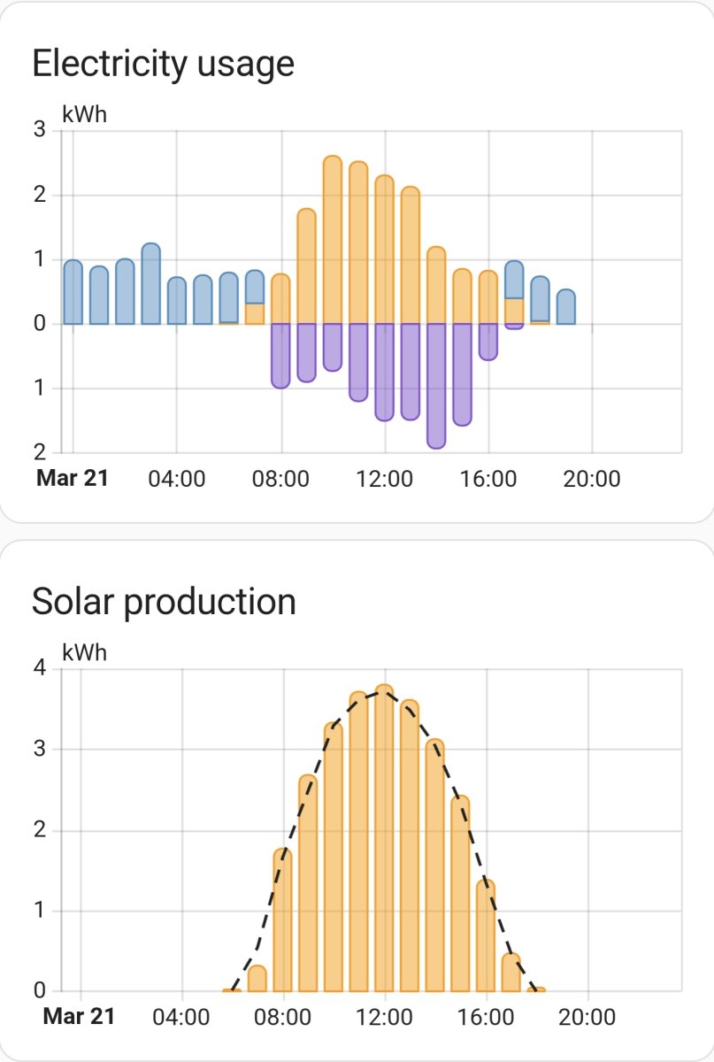Select the 08:00 bar in Solar production
714x1062 pixels.
(283, 920)
